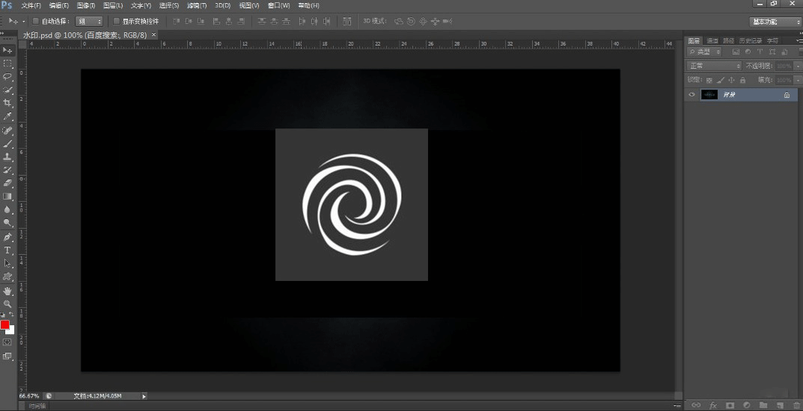
Task: Click the link layers icon
Action: click(x=697, y=405)
